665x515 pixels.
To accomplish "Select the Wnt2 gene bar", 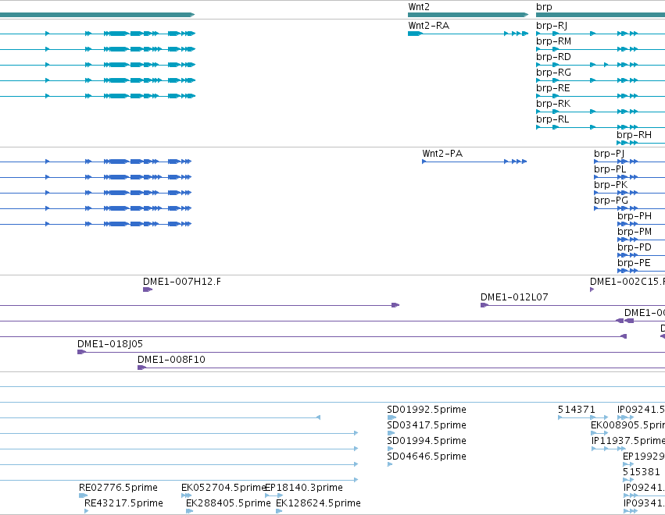I will pos(468,15).
